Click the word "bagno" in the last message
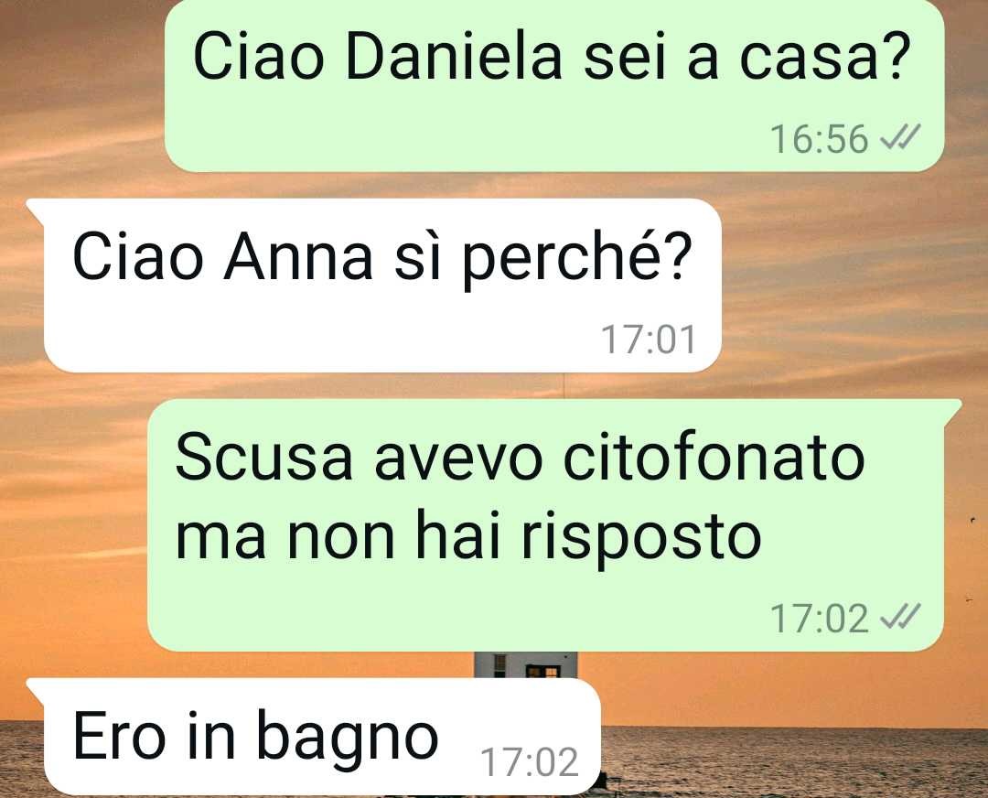 (x=347, y=738)
